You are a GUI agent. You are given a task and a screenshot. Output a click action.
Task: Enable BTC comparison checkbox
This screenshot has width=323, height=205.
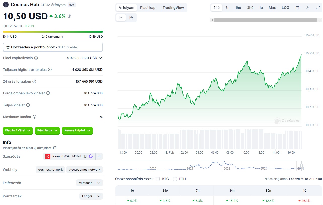click(x=158, y=179)
